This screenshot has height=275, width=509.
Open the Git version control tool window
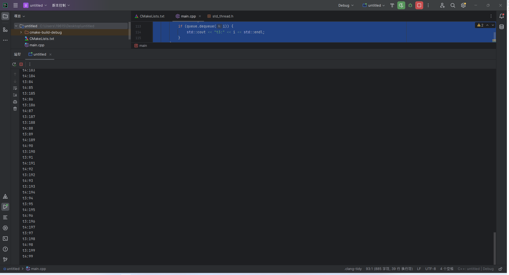click(5, 260)
